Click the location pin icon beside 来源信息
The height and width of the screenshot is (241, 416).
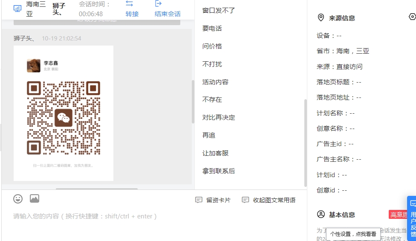(321, 18)
